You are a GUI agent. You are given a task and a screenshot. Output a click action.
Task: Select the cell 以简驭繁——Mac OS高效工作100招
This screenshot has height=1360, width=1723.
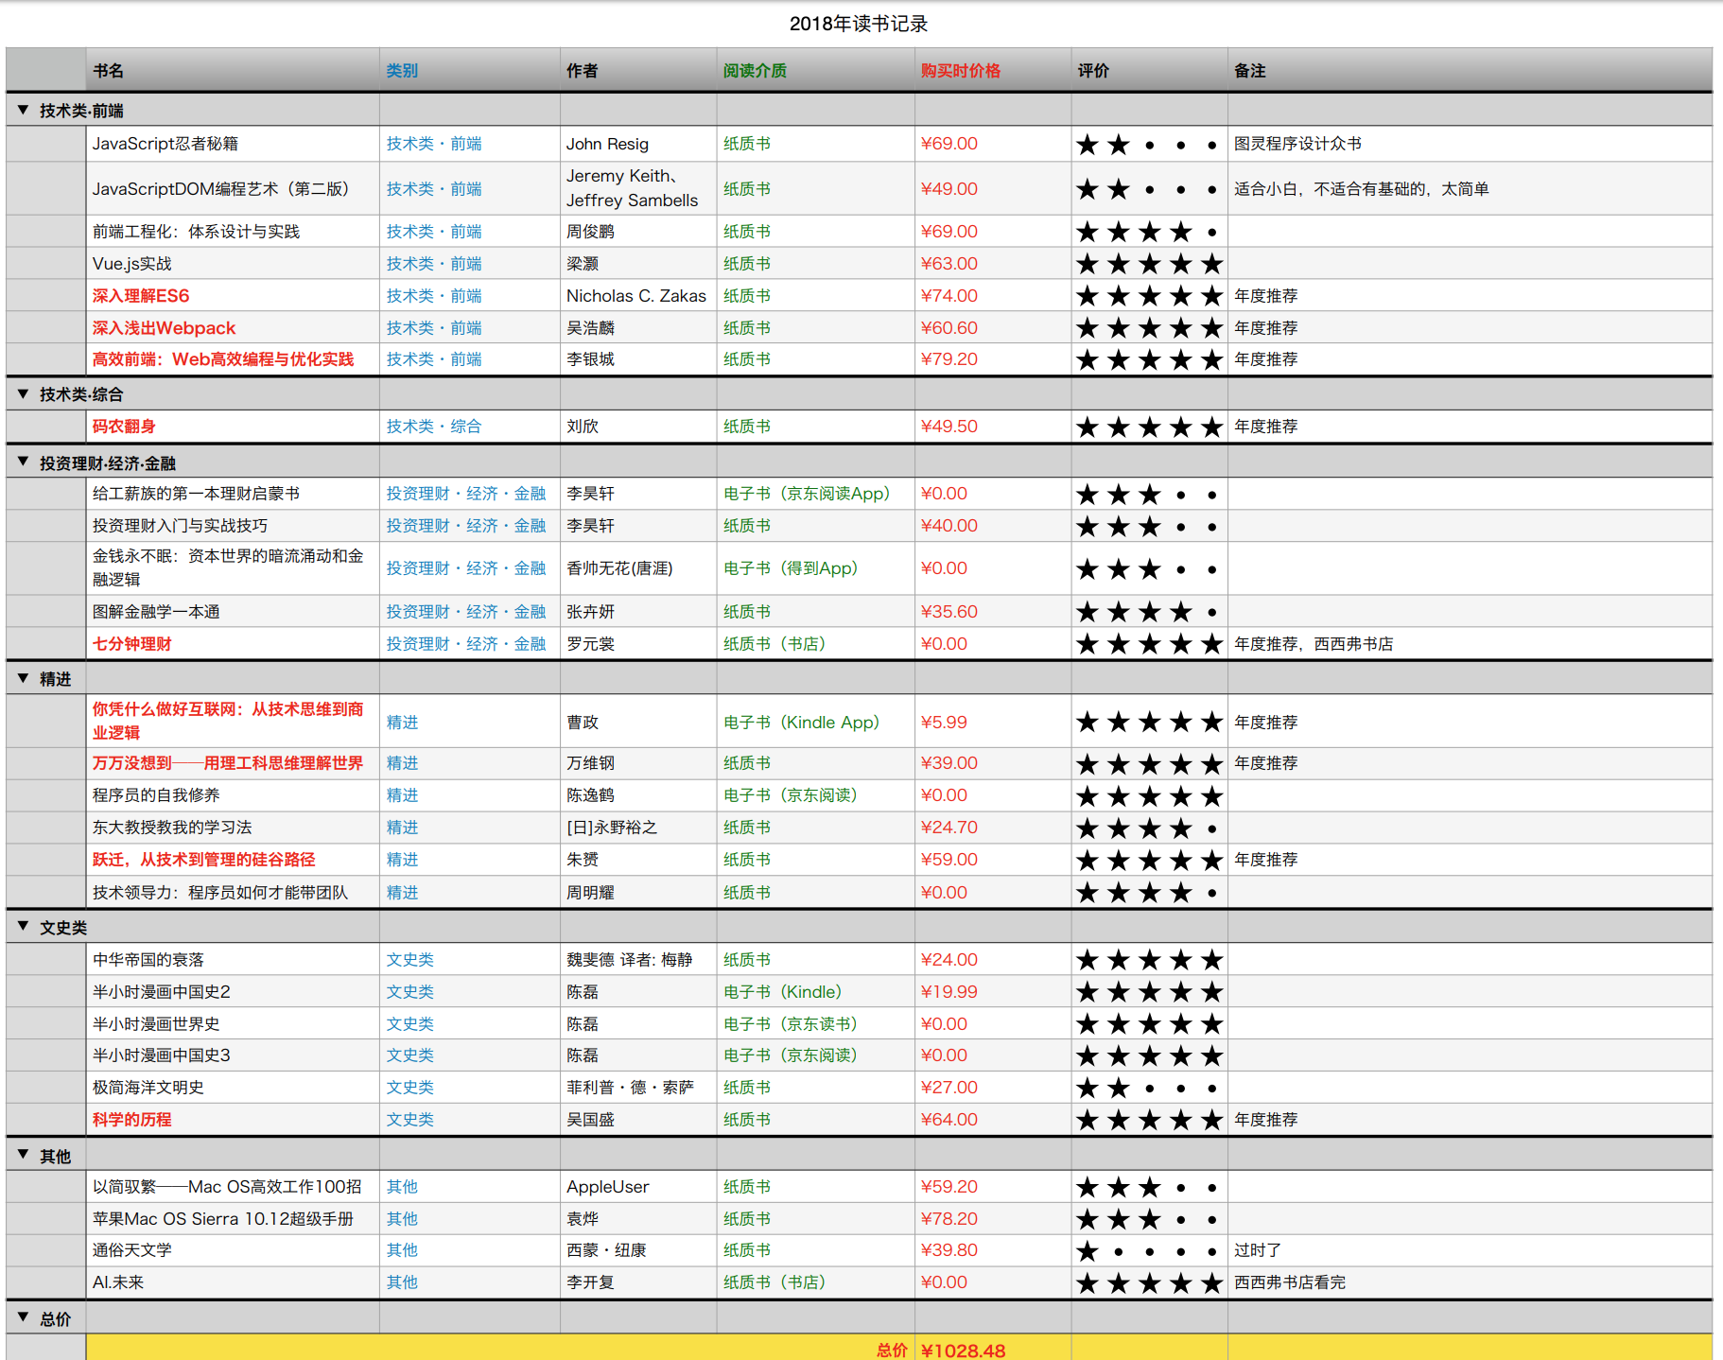(x=233, y=1187)
